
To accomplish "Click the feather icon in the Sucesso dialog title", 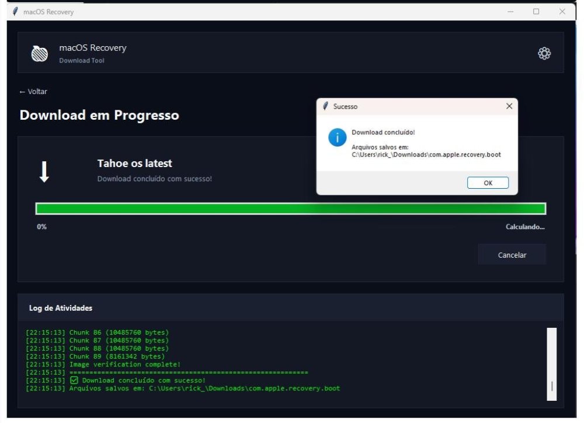I will click(x=325, y=106).
